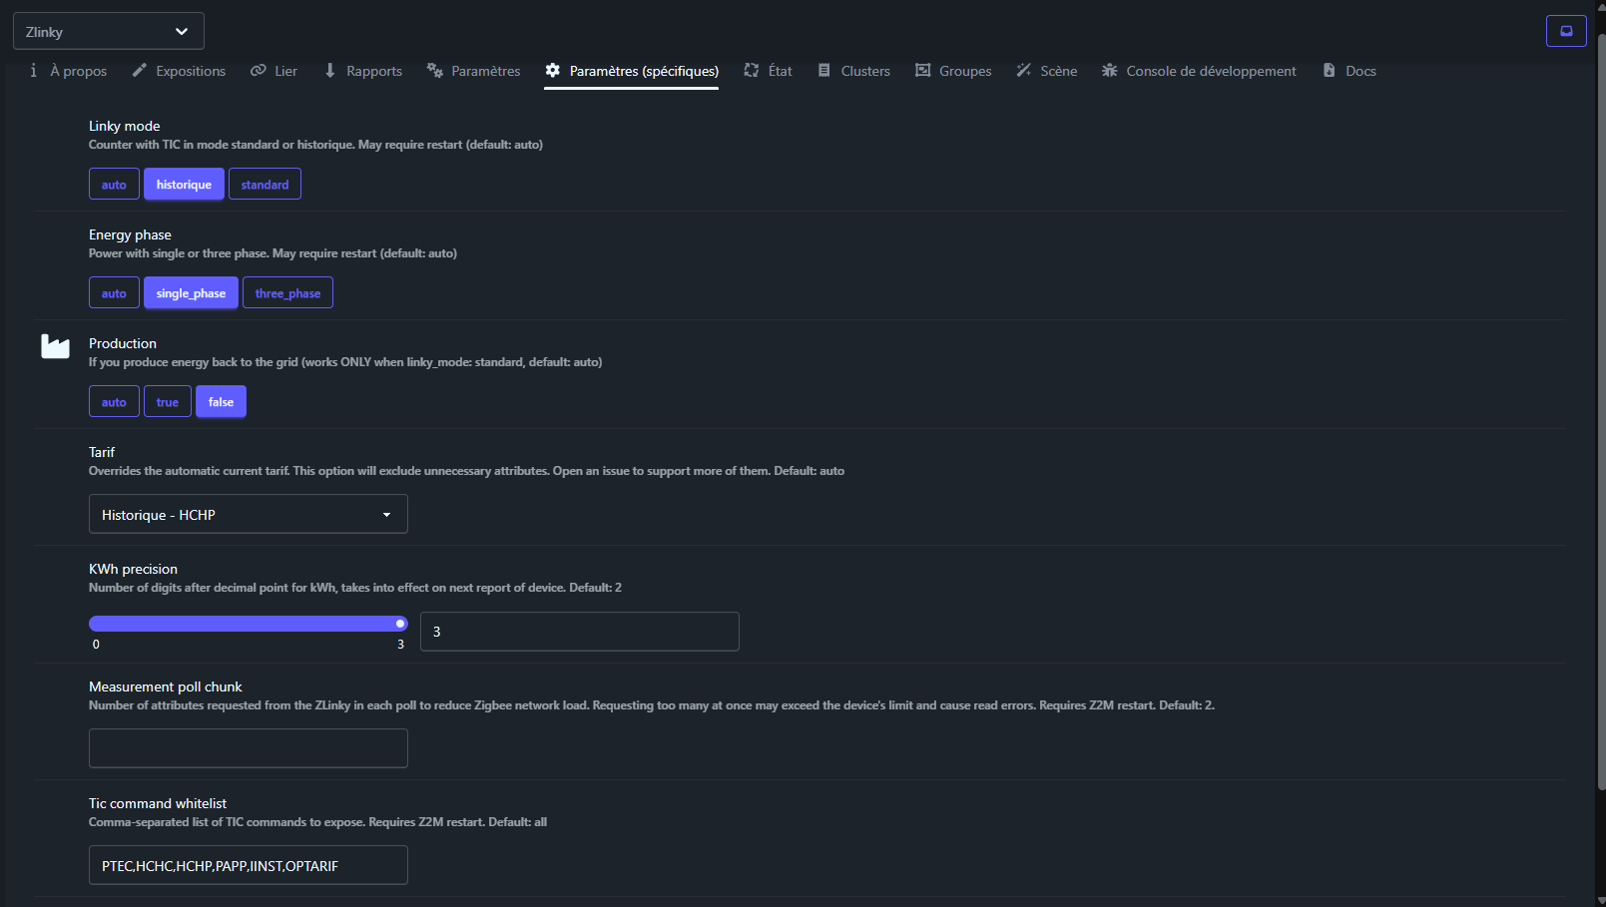Screen dimensions: 1606x907
Task: Select three_phase for Energy phase
Action: pos(287,292)
